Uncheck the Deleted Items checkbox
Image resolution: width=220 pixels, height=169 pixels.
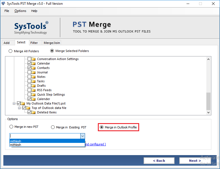click(x=30, y=112)
